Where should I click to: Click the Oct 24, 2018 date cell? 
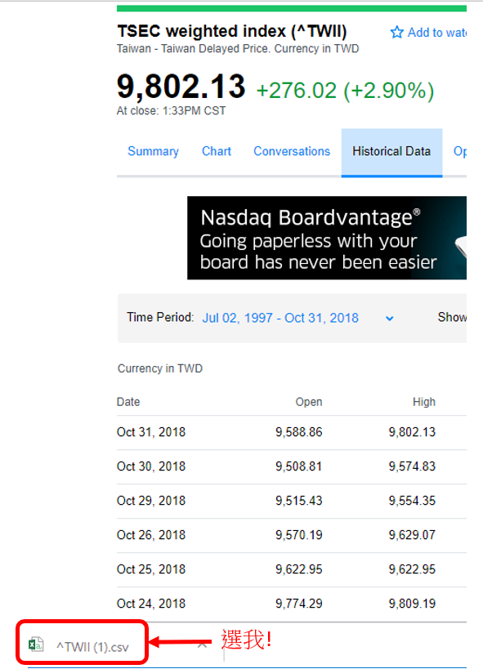coord(151,604)
